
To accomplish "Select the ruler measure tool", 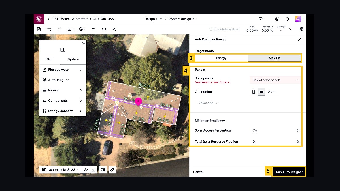I will (x=112, y=170).
